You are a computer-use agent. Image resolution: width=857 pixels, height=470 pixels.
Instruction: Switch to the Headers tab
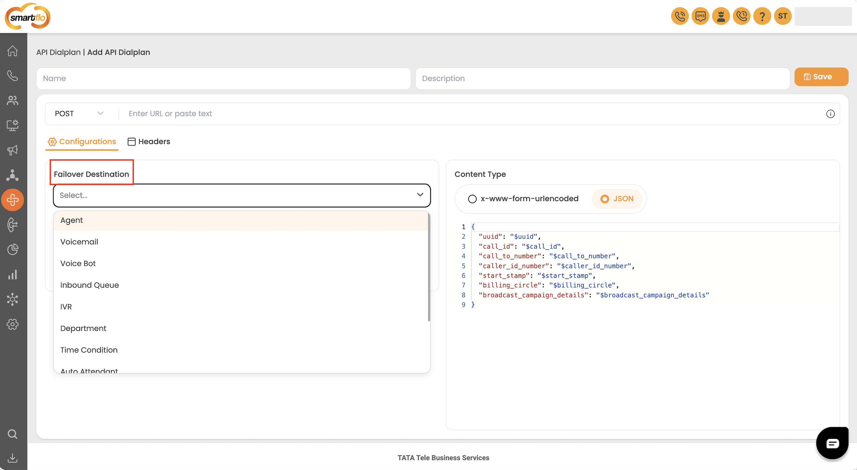[149, 142]
